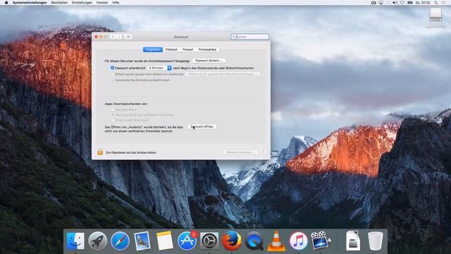Show all preferences grid button
This screenshot has height=254, width=451.
click(x=128, y=37)
